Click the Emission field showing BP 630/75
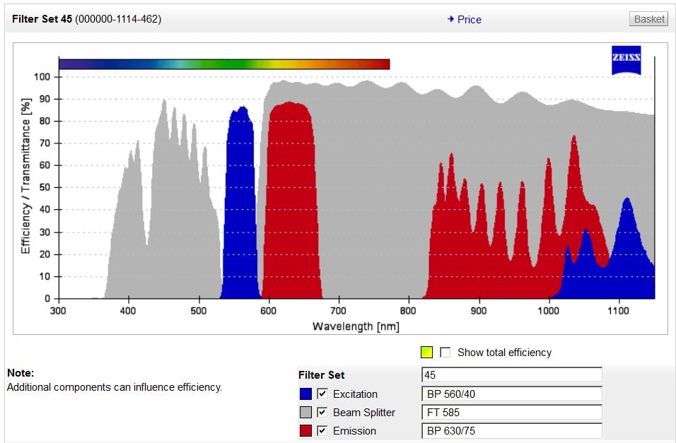 (511, 430)
